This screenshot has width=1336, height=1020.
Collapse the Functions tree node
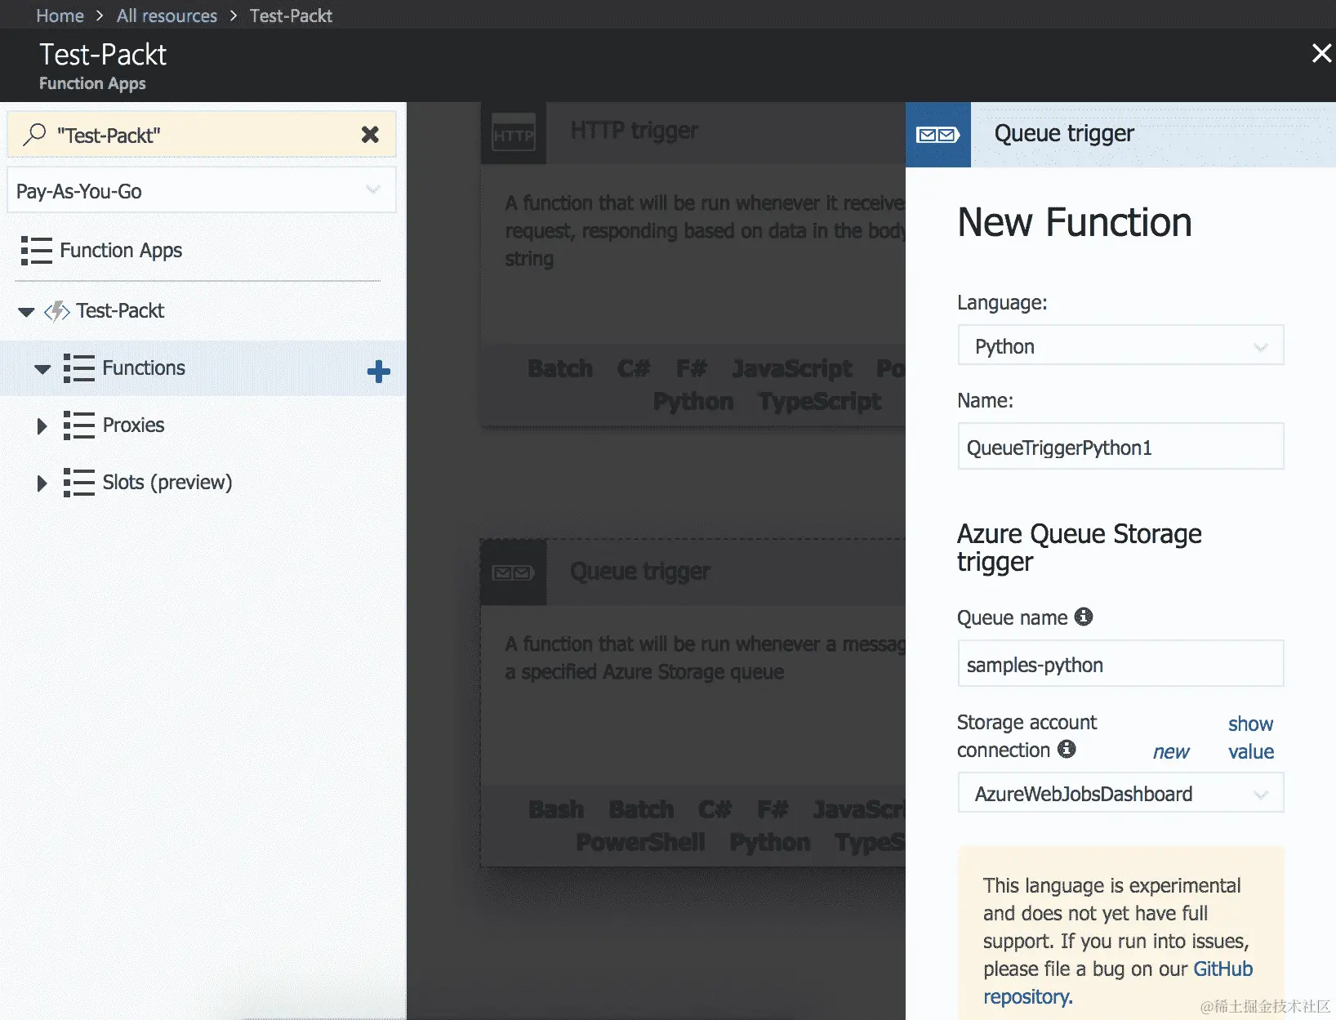coord(42,368)
